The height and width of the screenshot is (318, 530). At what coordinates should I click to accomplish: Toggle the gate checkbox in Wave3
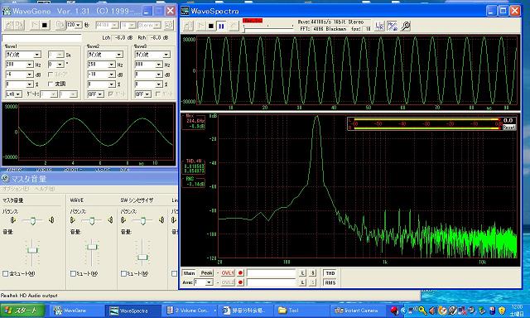point(158,94)
